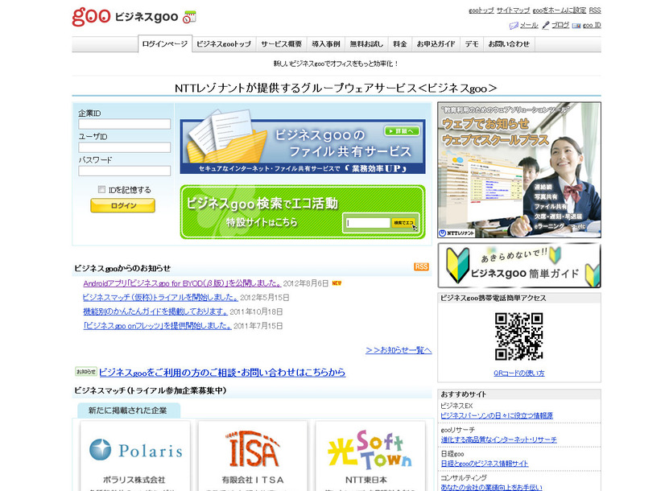Open 進化する高品質なインターネット・リサーチ link
Image resolution: width=665 pixels, height=491 pixels.
(x=498, y=439)
